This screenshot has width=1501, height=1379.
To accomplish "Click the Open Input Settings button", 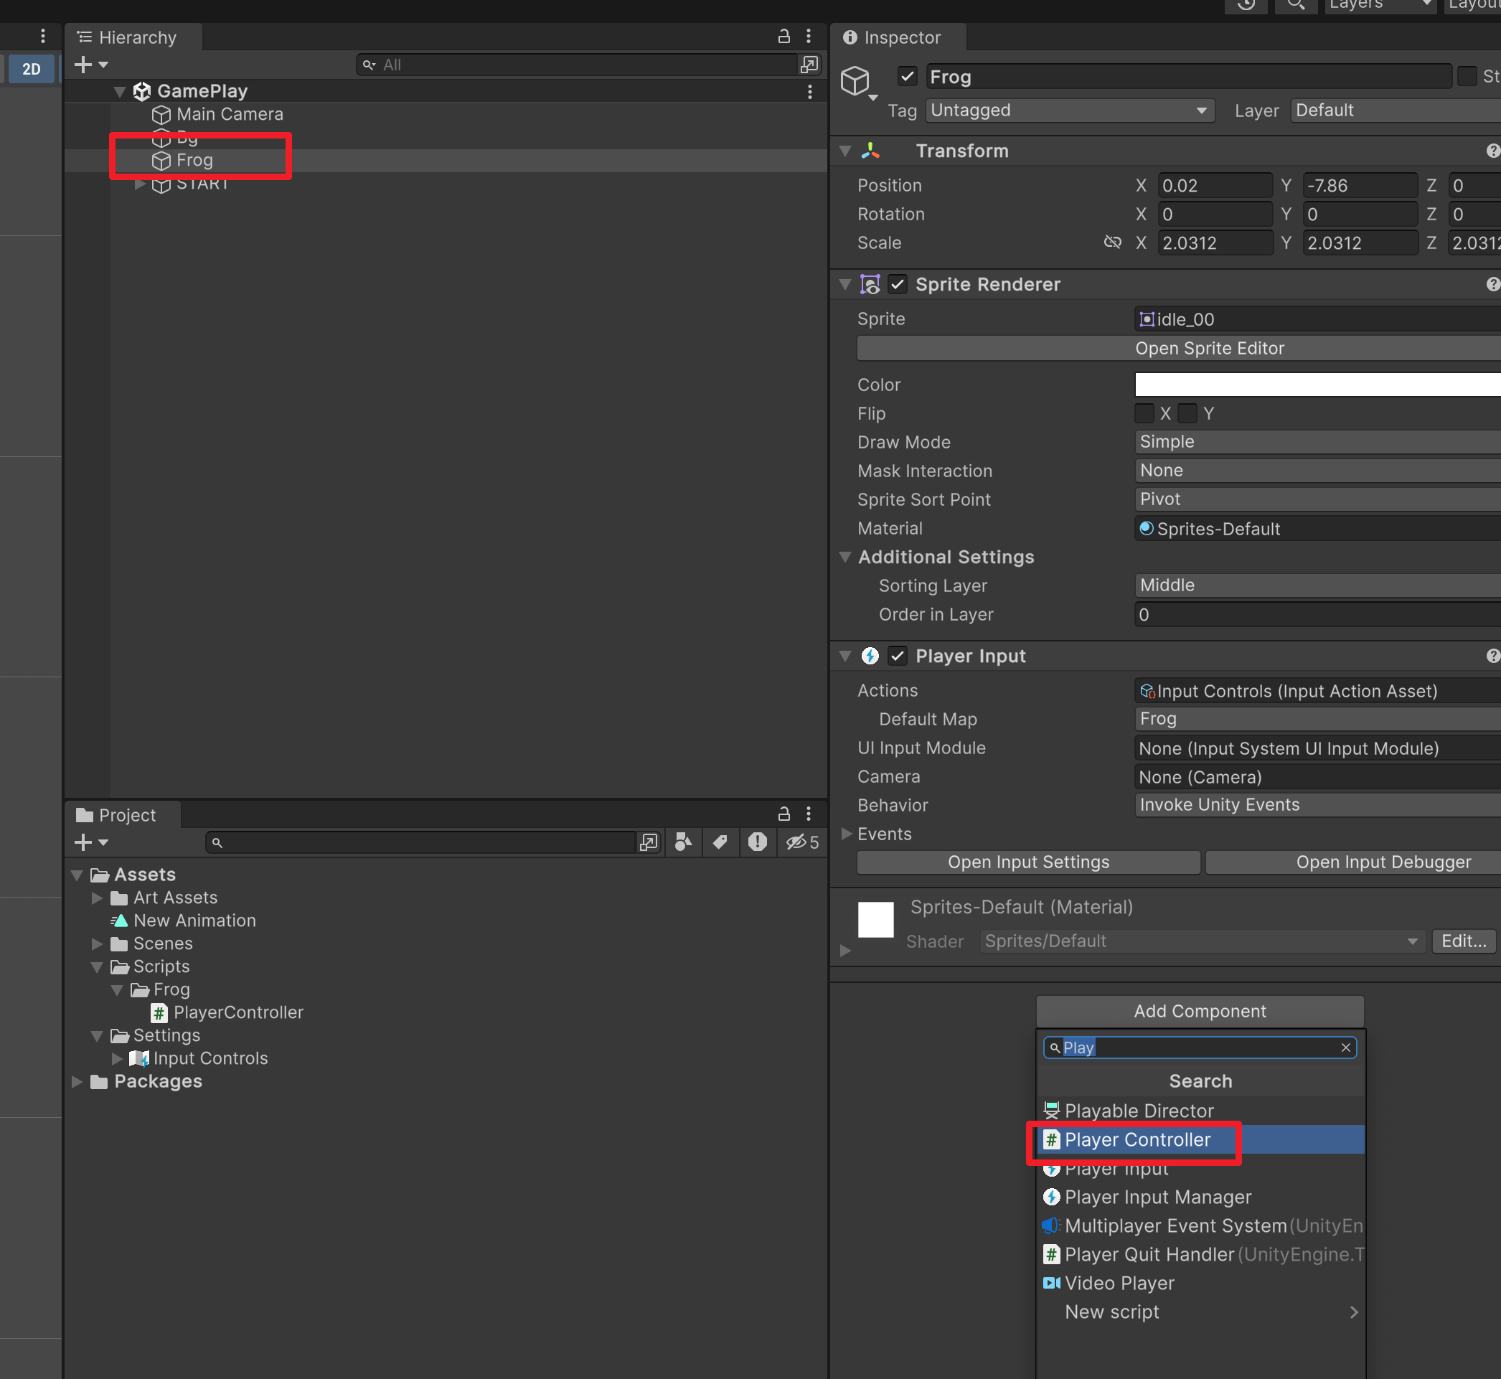I will (x=1029, y=862).
